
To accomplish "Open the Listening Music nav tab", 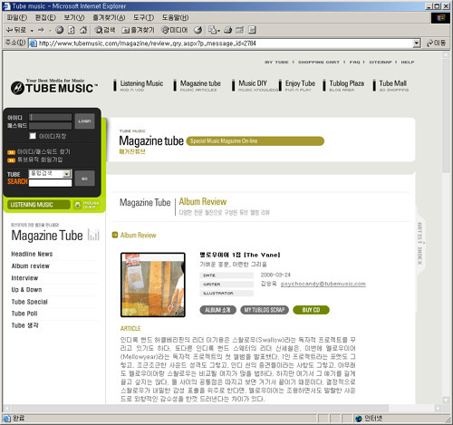I will pyautogui.click(x=139, y=85).
